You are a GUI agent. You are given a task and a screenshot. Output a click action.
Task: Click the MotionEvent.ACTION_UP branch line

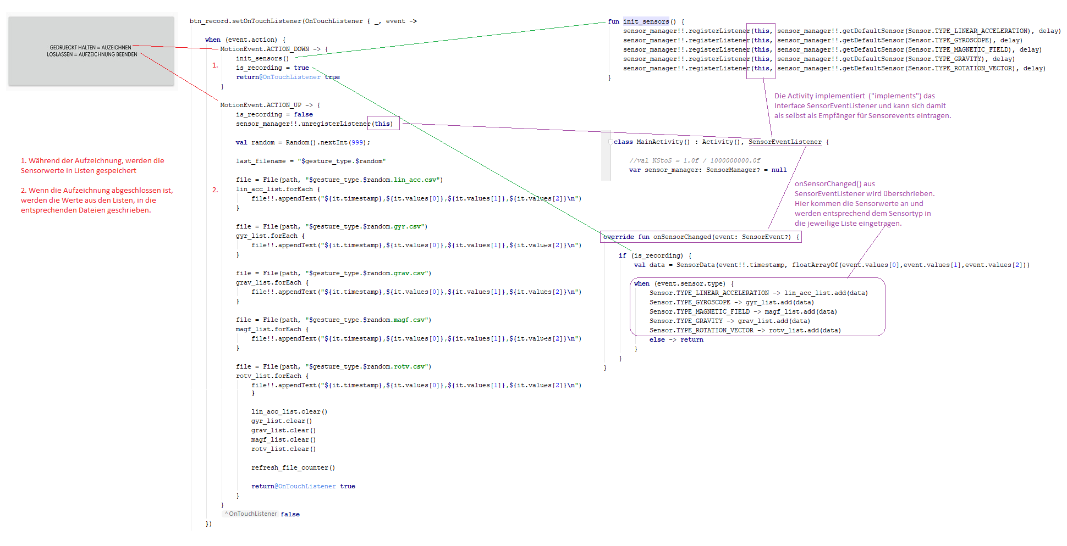pos(270,105)
